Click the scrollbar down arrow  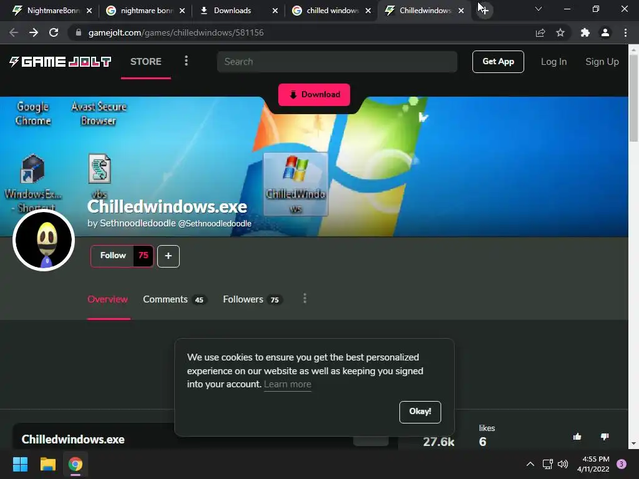pos(633,443)
